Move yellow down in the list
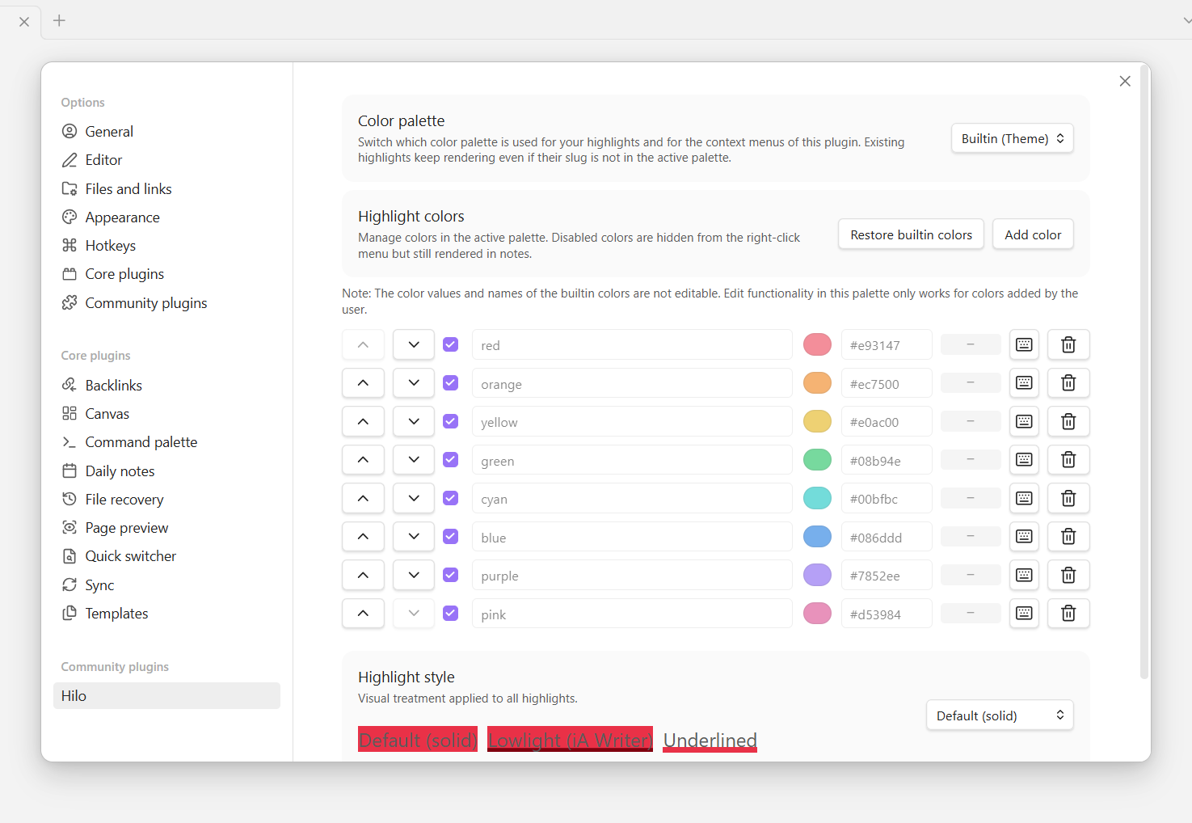The image size is (1192, 823). (414, 421)
